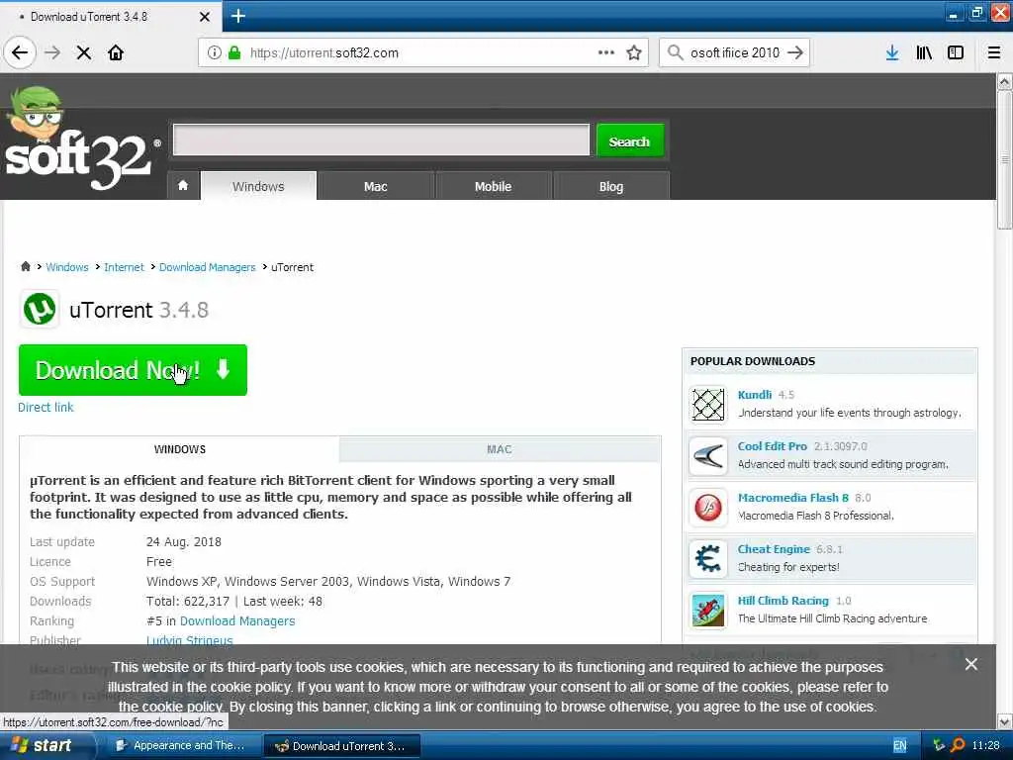Click the soft32 home tab icon
The width and height of the screenshot is (1013, 760).
pos(183,186)
